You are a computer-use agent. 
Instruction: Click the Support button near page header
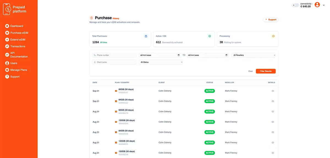pyautogui.click(x=271, y=20)
